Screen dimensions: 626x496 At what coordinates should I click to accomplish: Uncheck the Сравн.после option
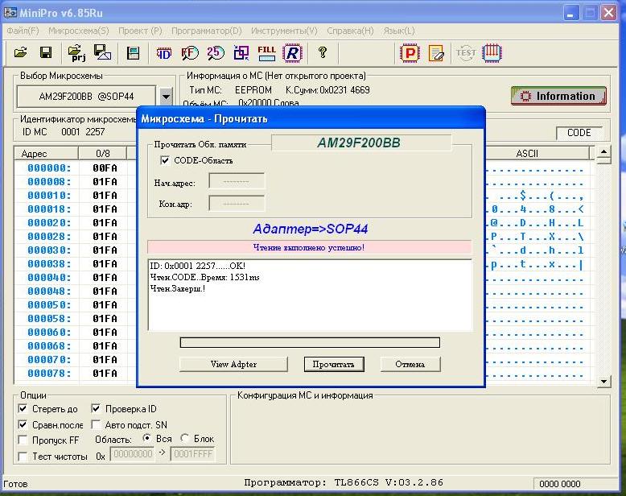coord(23,424)
